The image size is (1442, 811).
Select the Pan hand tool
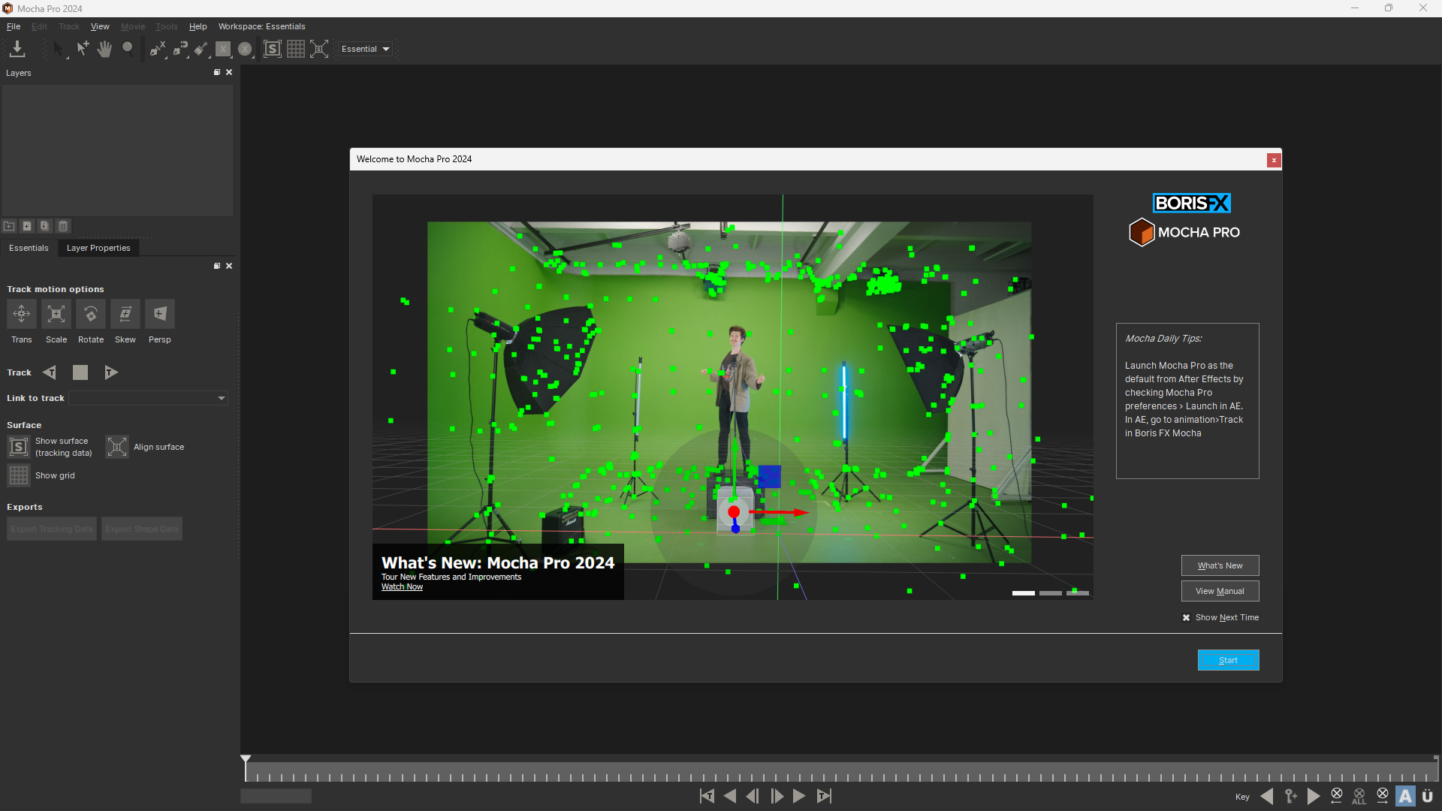pos(104,49)
